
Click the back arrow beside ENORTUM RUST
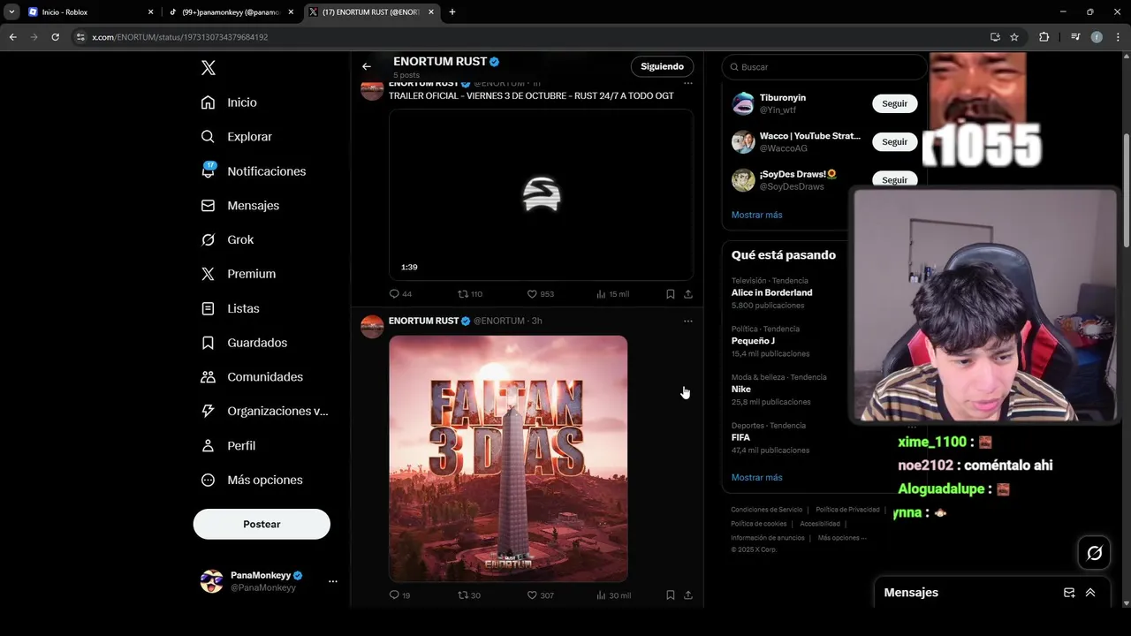pyautogui.click(x=367, y=66)
